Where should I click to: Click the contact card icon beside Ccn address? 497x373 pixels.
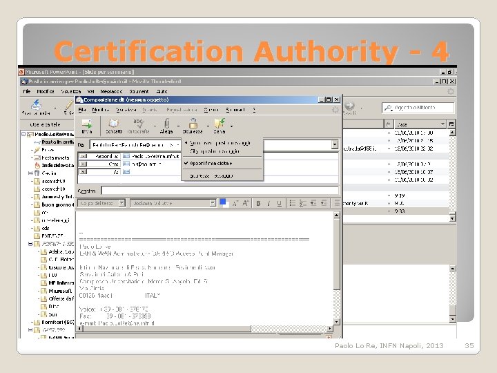click(126, 164)
